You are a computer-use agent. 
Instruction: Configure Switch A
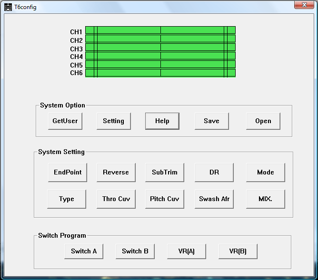coord(84,251)
